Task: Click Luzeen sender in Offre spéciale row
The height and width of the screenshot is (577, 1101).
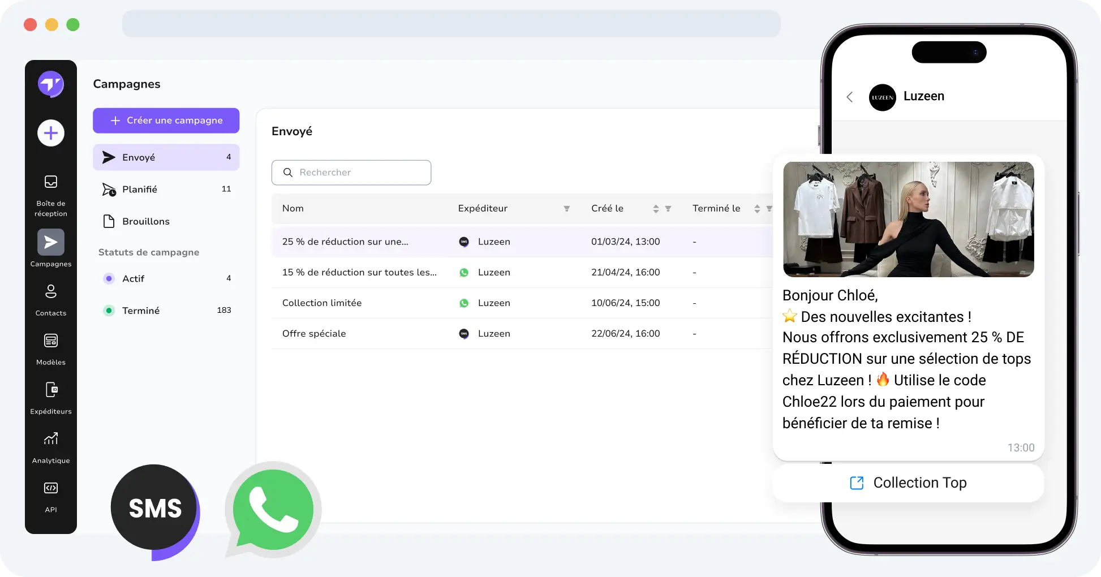Action: tap(494, 334)
